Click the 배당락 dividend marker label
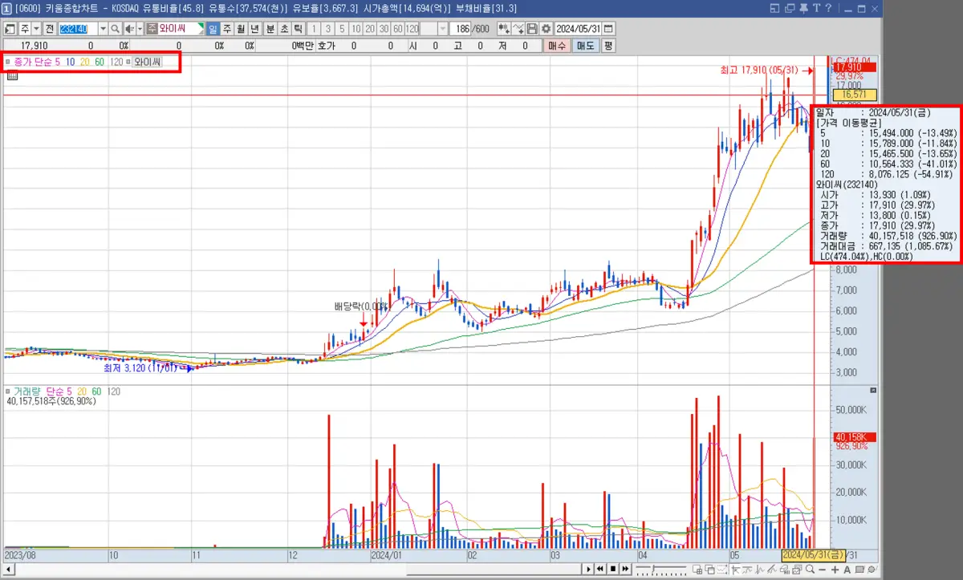The height and width of the screenshot is (580, 963). point(361,306)
